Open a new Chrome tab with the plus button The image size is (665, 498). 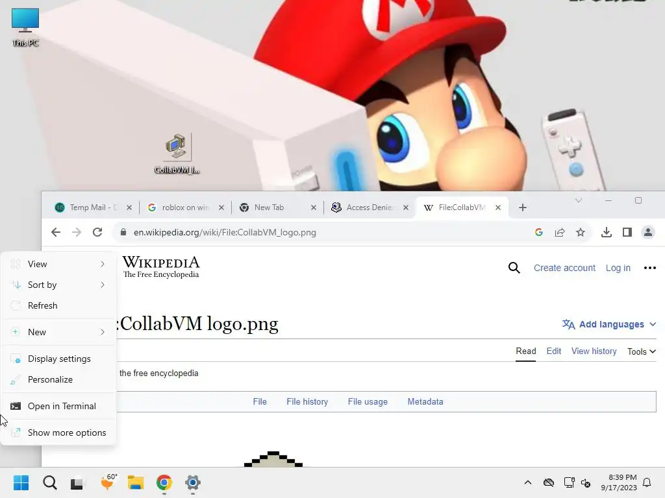coord(523,207)
